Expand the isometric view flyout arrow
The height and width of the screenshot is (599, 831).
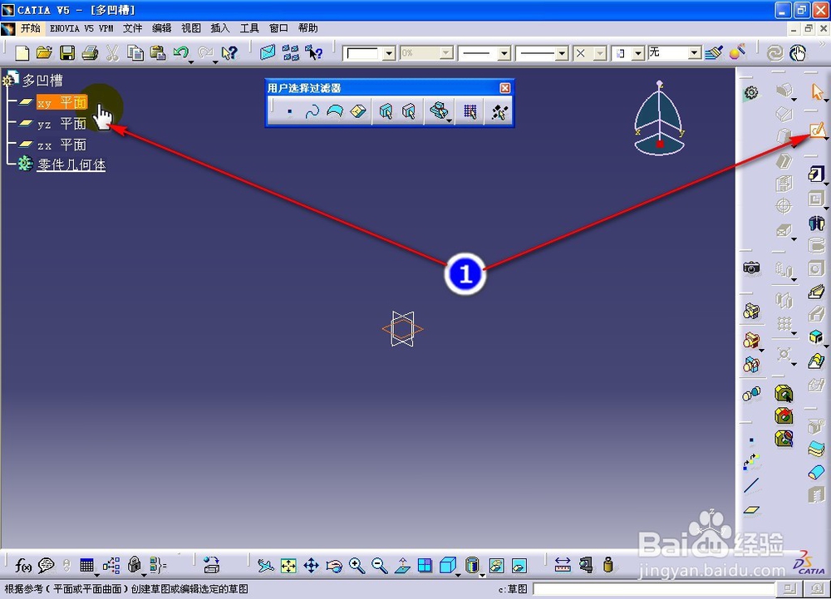[459, 574]
